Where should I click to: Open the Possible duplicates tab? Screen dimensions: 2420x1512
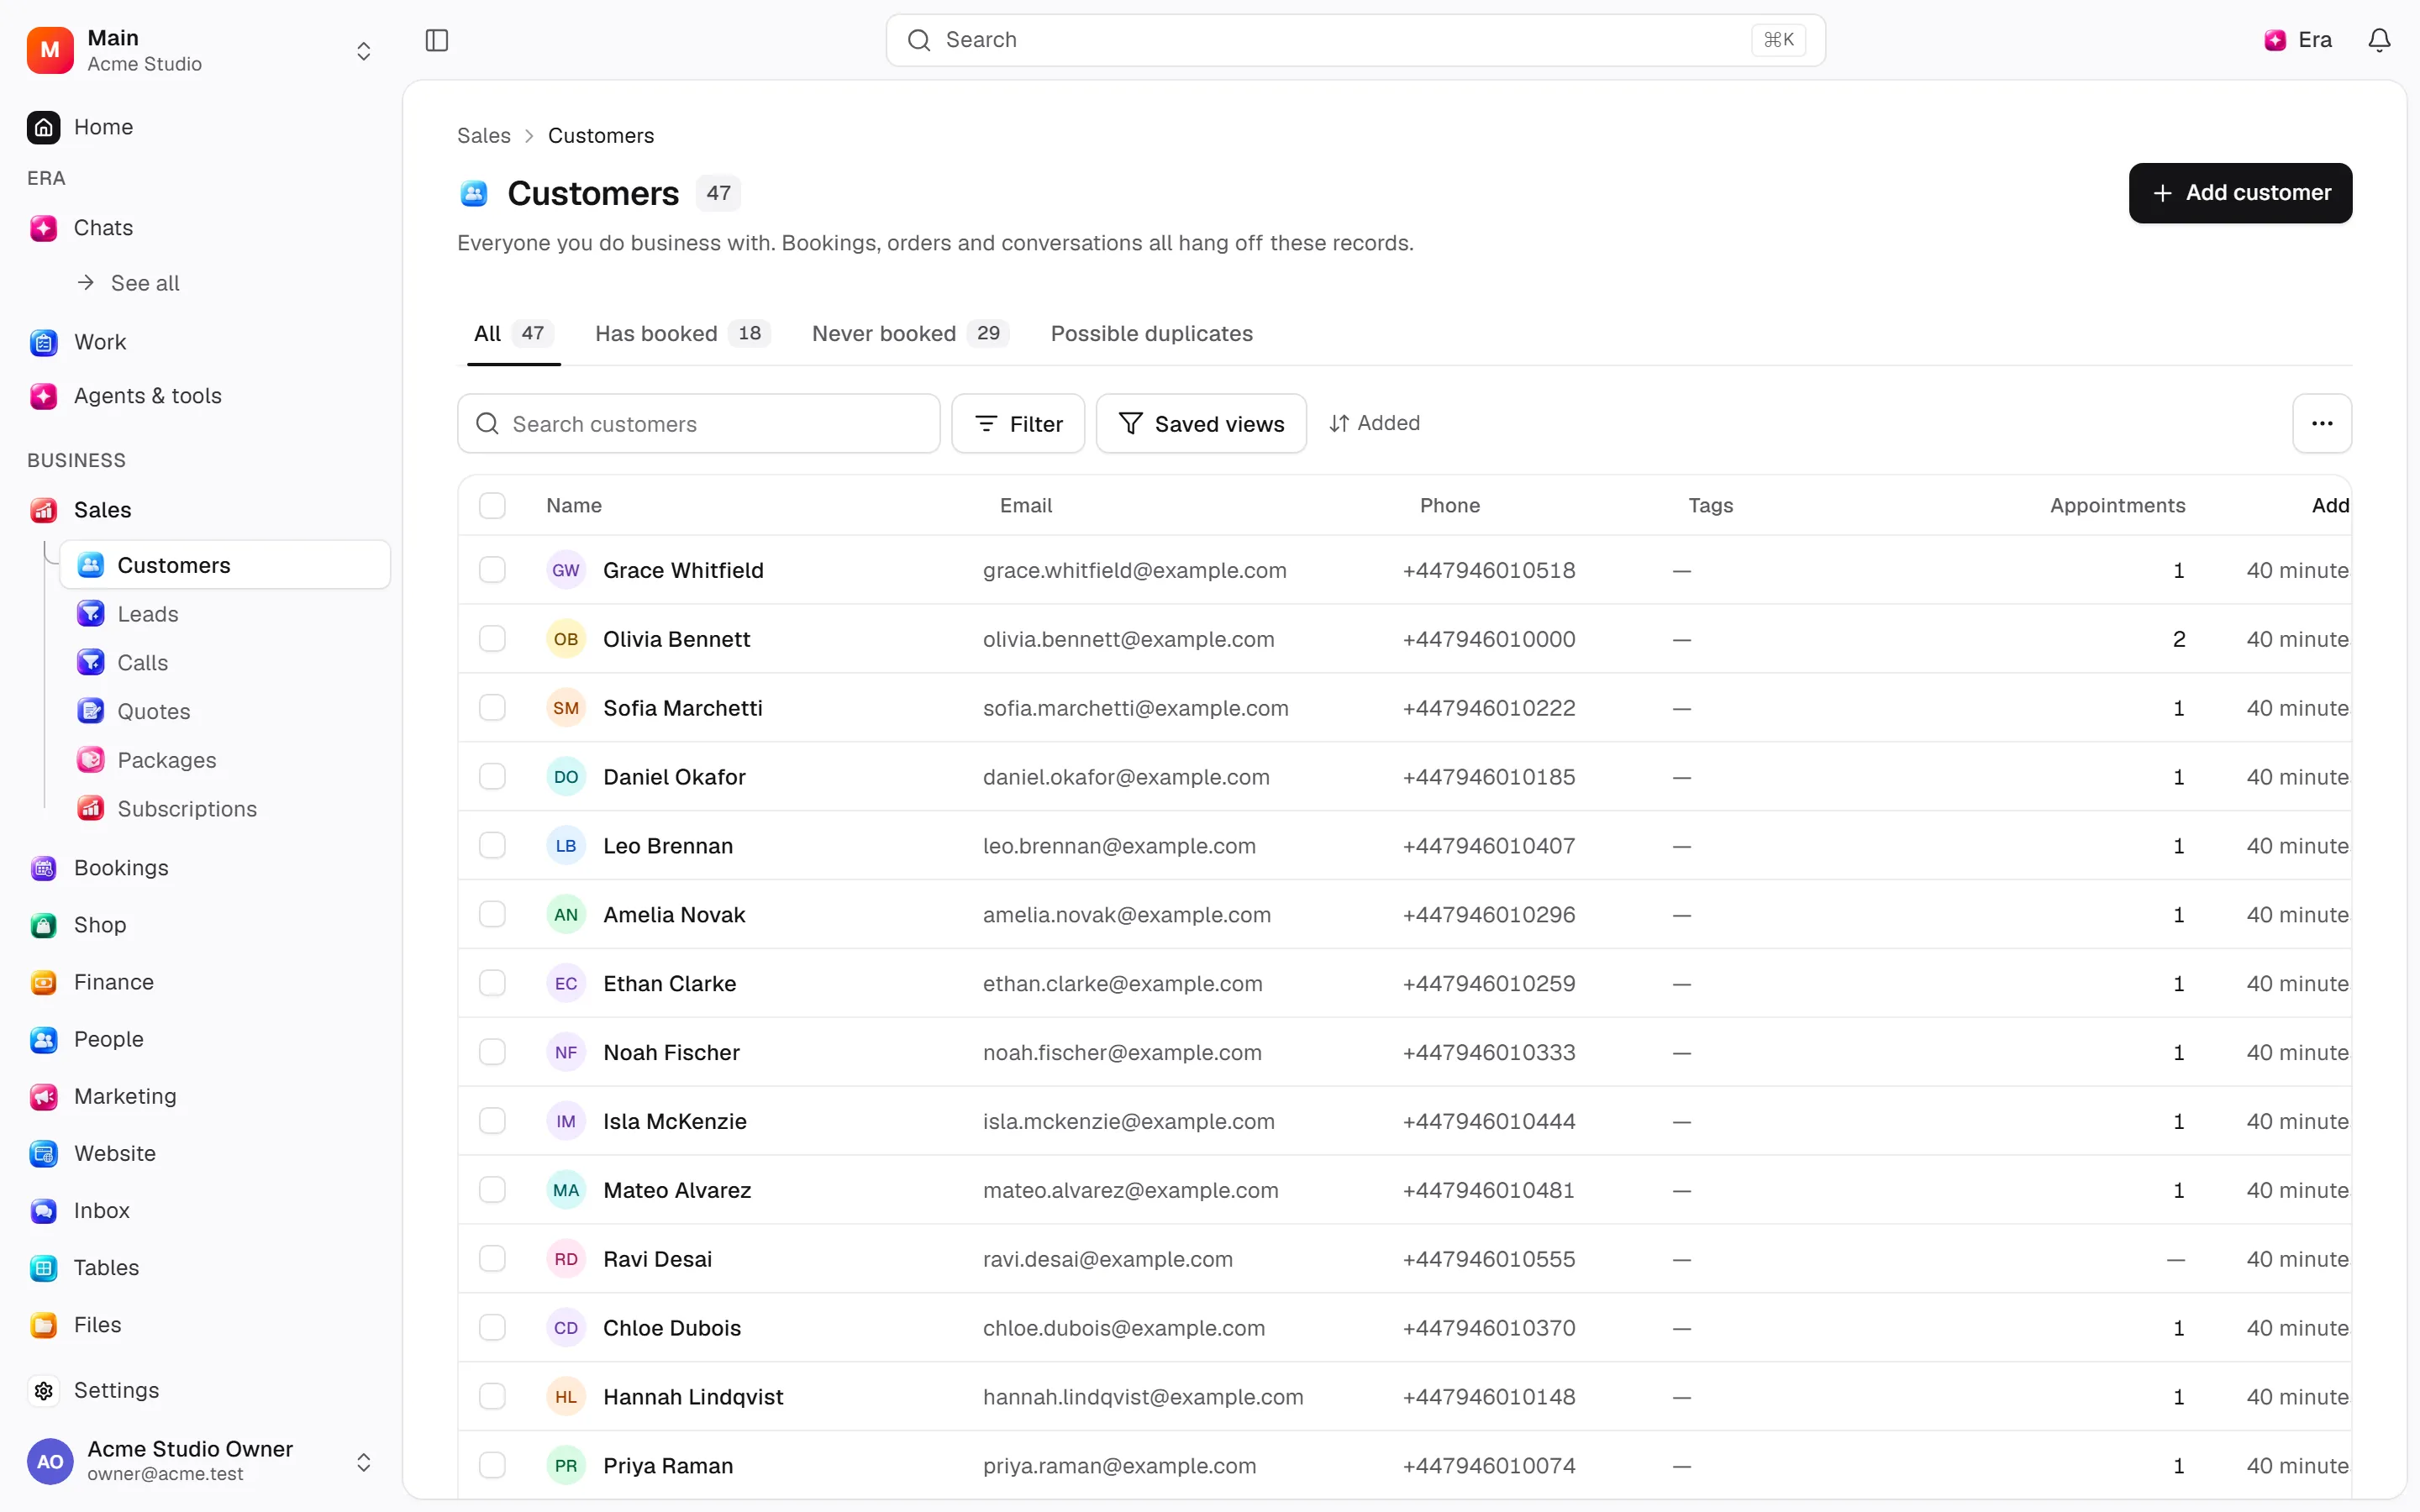tap(1151, 334)
